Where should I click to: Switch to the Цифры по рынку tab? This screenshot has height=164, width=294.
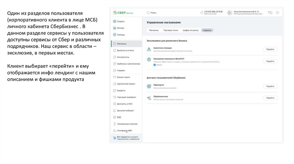pos(191,30)
